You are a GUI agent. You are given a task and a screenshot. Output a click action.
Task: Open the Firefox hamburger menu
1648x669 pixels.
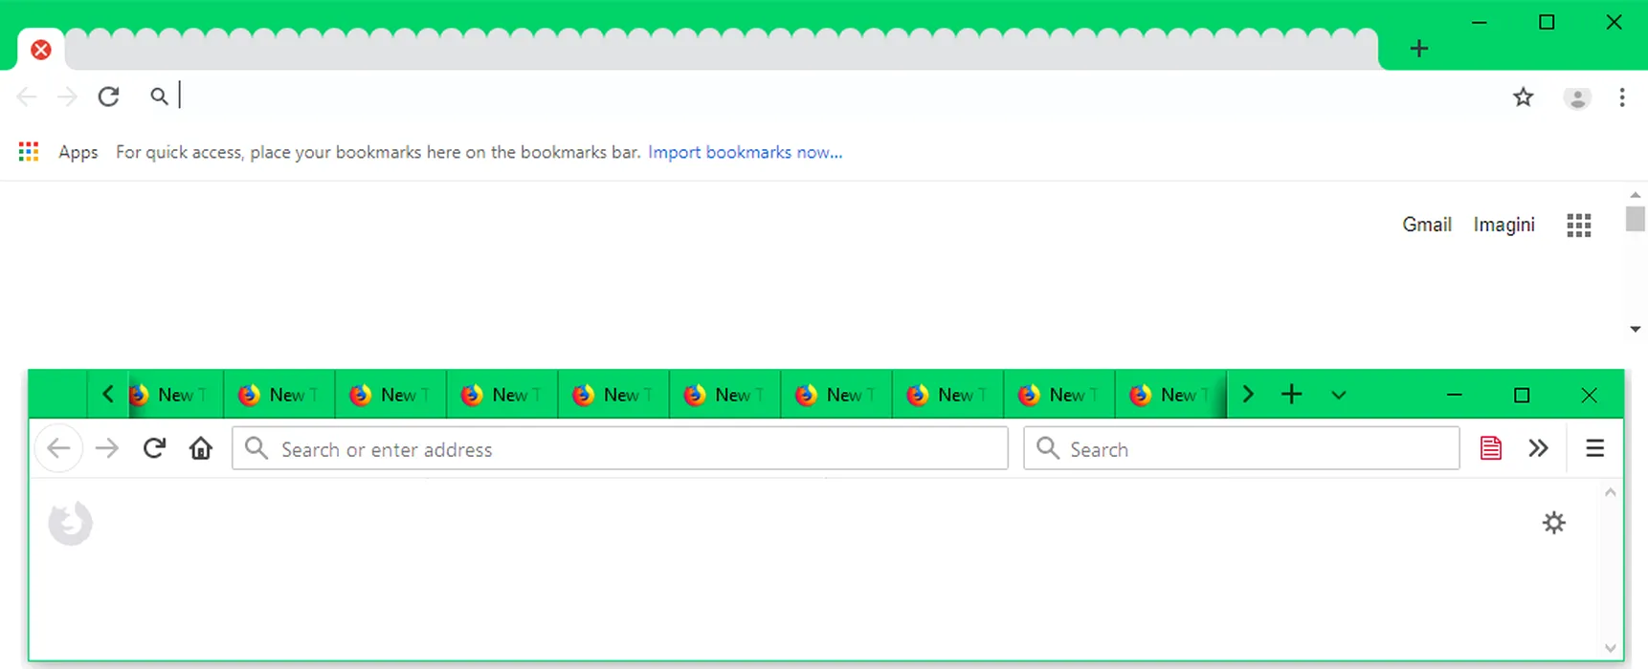[x=1594, y=448]
